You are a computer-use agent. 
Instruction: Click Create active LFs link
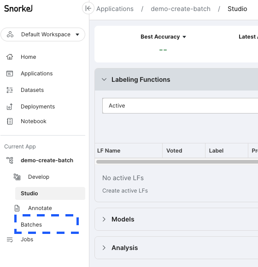point(125,191)
